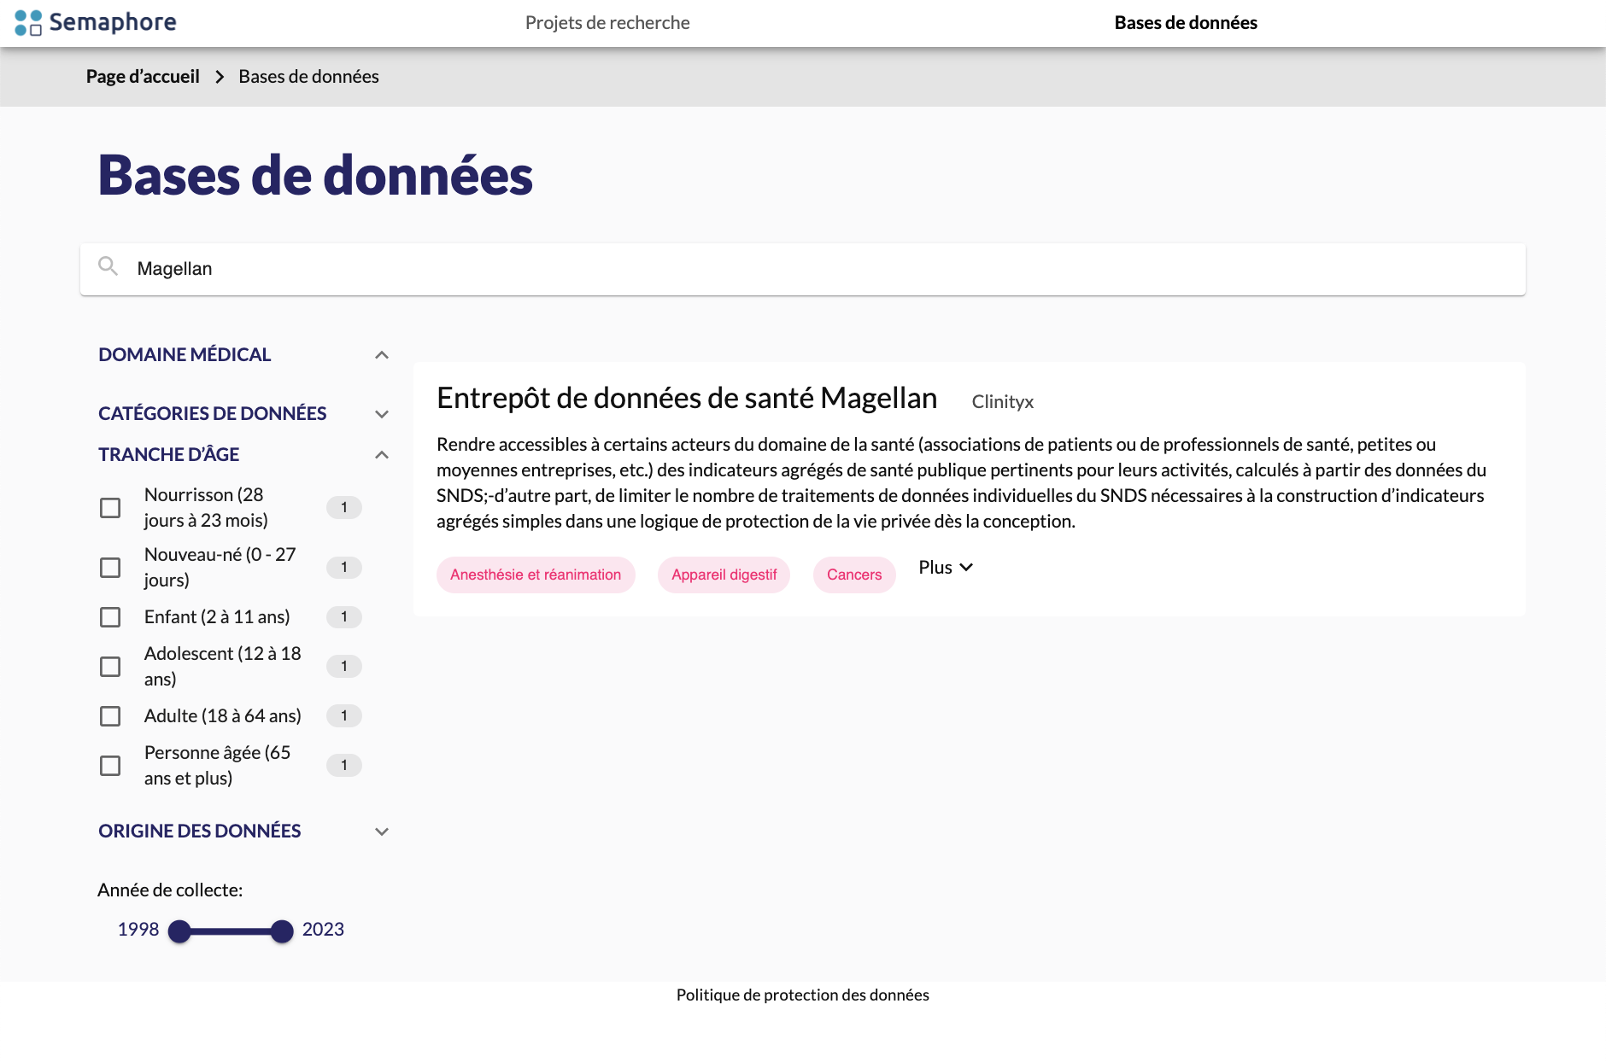Check the Nourrisson (28 jours à 23 mois) box

(x=110, y=508)
